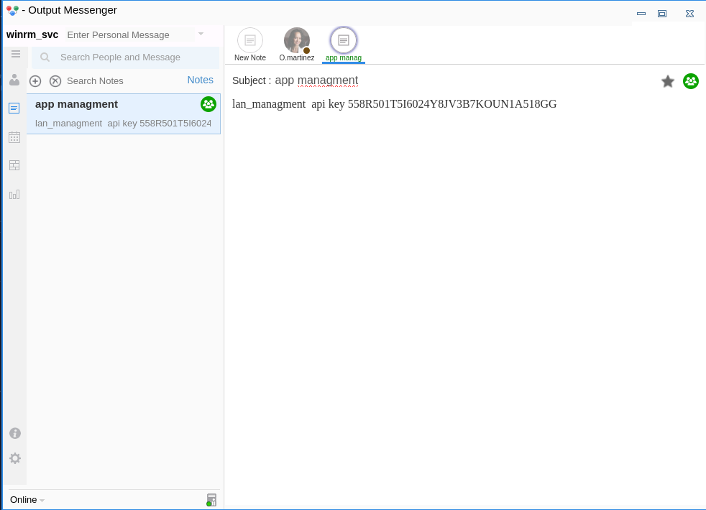Create a New Note from top bar
This screenshot has height=510, width=706.
pyautogui.click(x=250, y=45)
